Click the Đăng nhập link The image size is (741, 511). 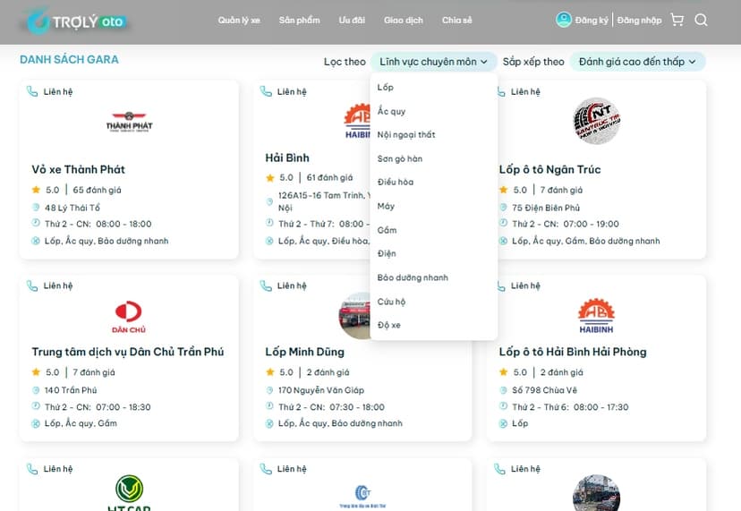pos(639,21)
